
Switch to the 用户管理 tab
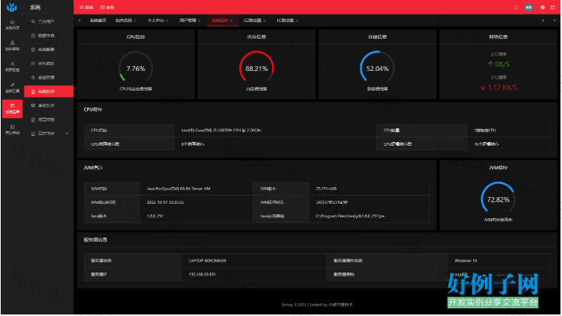click(x=188, y=21)
